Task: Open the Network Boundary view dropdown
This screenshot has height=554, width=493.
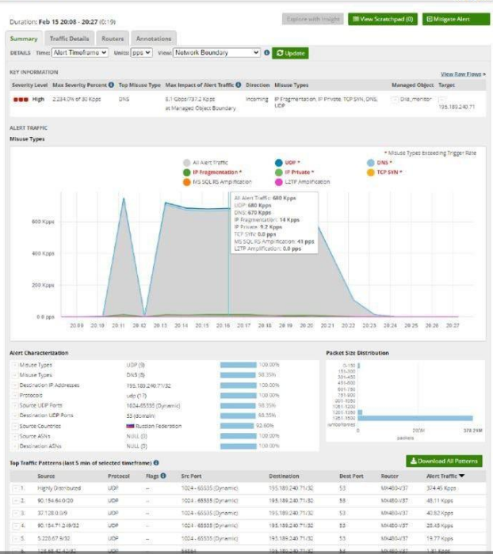Action: [x=216, y=53]
